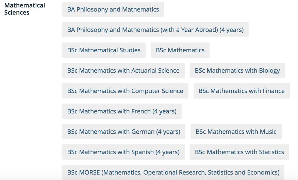Screen dimensions: 298x180
Task: Open BSc Mathematics with Statistics
Action: [239, 152]
